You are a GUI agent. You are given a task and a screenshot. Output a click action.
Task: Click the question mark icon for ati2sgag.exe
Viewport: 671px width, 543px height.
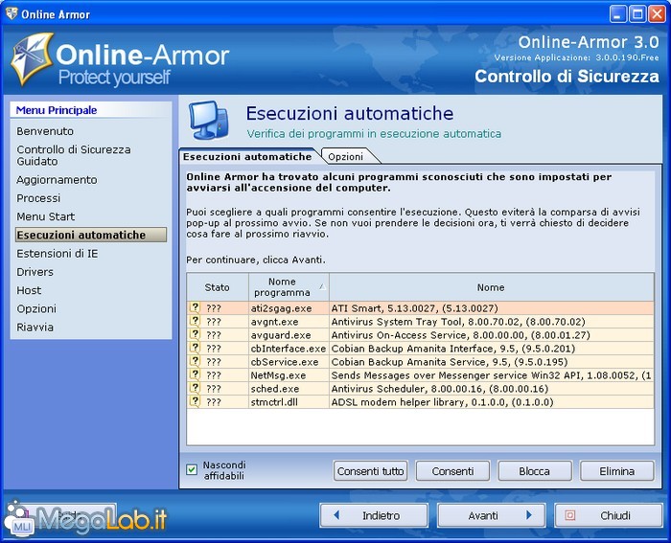195,307
